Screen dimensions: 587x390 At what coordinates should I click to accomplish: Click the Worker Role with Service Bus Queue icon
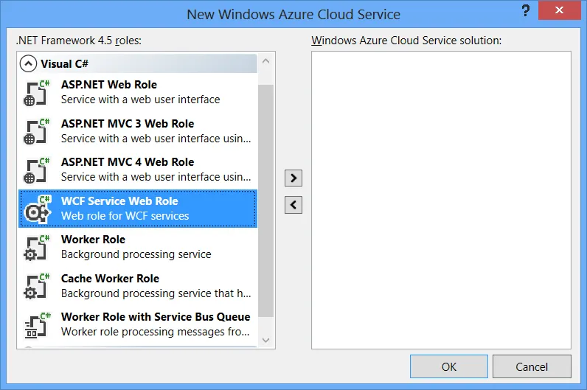pyautogui.click(x=37, y=325)
